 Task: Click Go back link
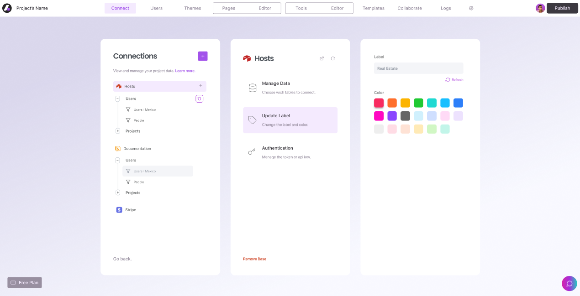click(x=122, y=259)
